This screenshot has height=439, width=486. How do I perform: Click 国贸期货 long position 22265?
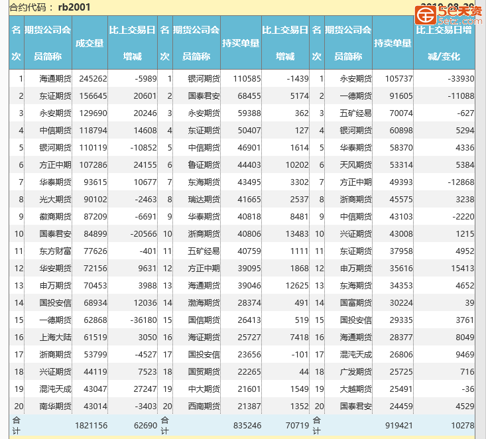pos(249,372)
